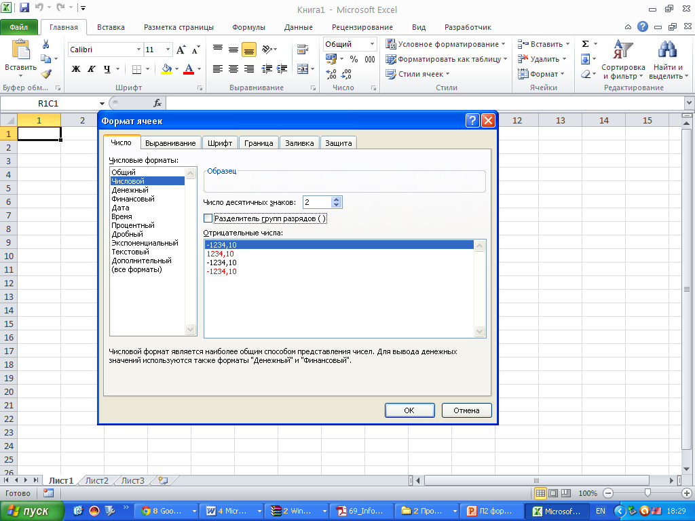This screenshot has height=521, width=695.
Task: Click the Файл button
Action: [18, 27]
